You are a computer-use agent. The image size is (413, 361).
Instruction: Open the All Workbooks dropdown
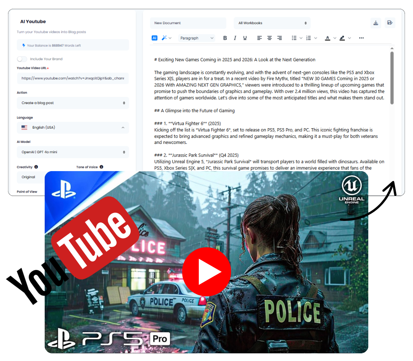pos(272,23)
